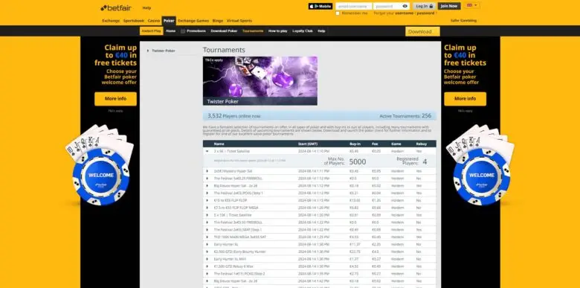Open the Loyalty Club menu item

click(303, 31)
